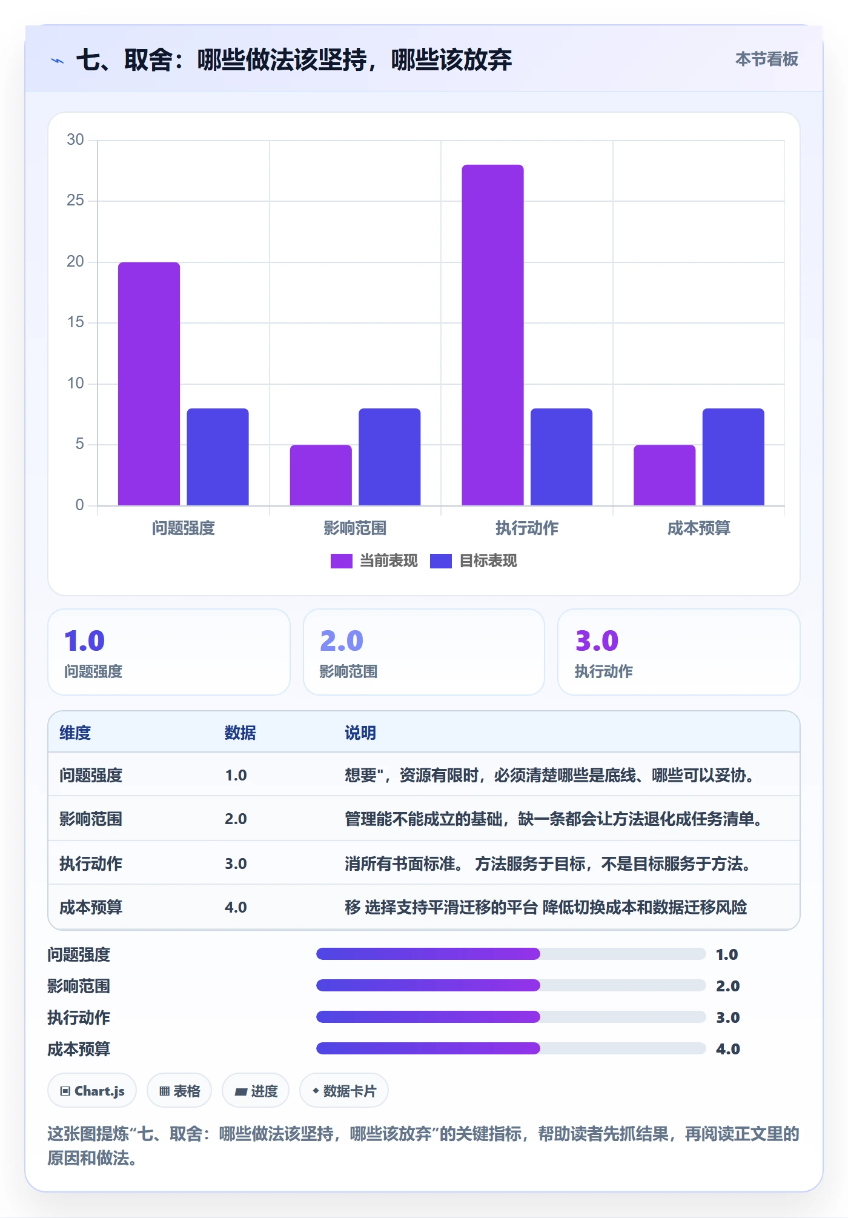
Task: Click the lightning icon beside the section title
Action: click(x=58, y=61)
